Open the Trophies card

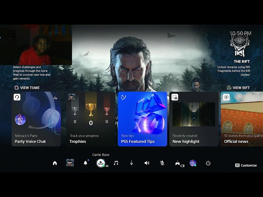[91, 119]
